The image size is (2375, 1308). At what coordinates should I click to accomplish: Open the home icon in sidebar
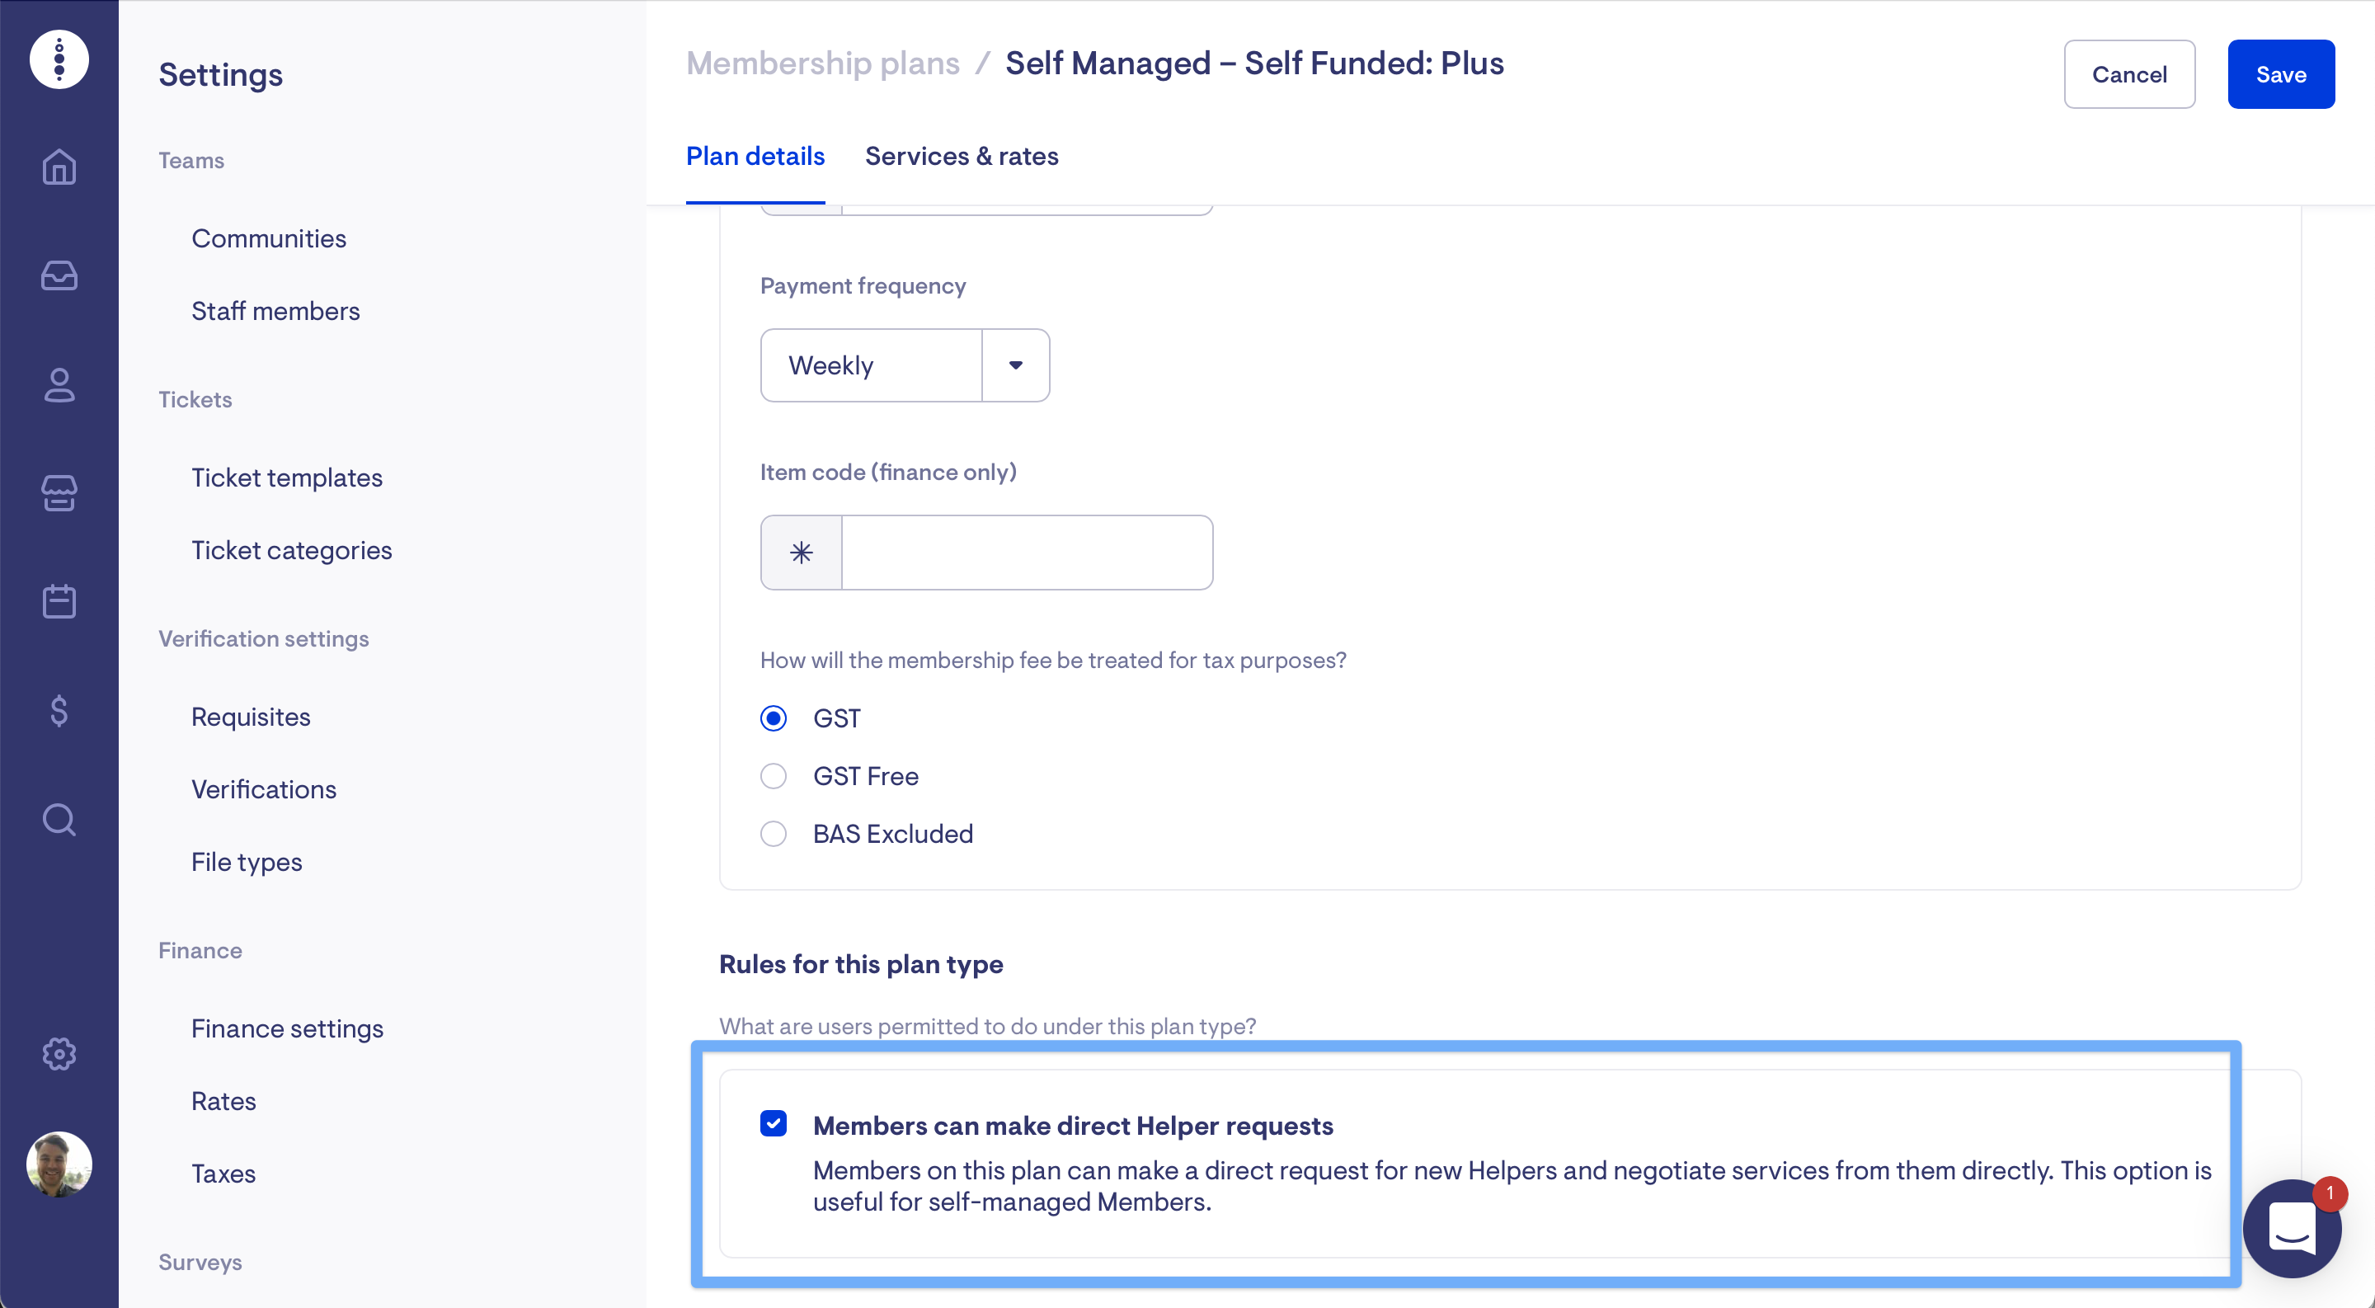coord(59,167)
